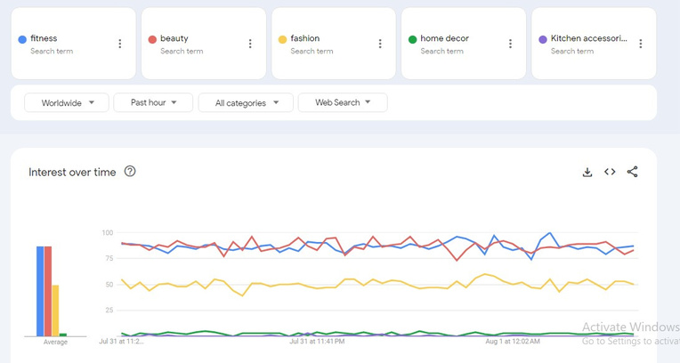Image resolution: width=680 pixels, height=363 pixels.
Task: Click the blue fitness average bar
Action: click(x=40, y=291)
